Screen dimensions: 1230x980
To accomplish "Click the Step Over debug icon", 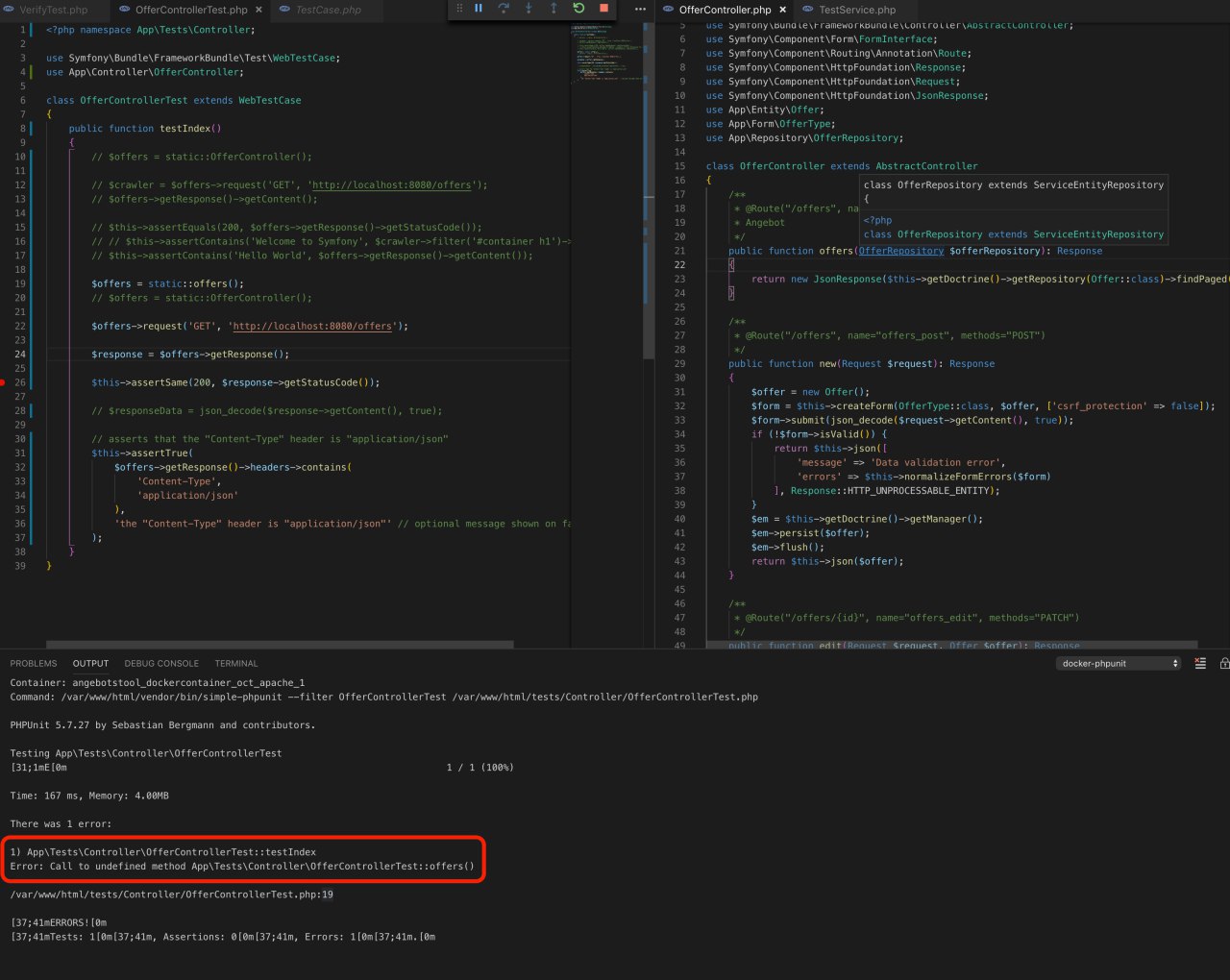I will tap(504, 9).
